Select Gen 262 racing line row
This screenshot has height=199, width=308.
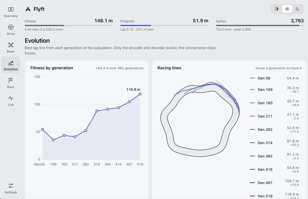coord(274,130)
